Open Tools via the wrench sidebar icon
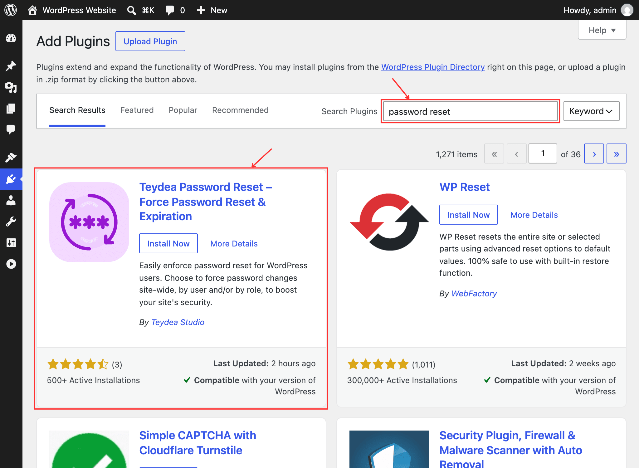The image size is (639, 468). (11, 222)
